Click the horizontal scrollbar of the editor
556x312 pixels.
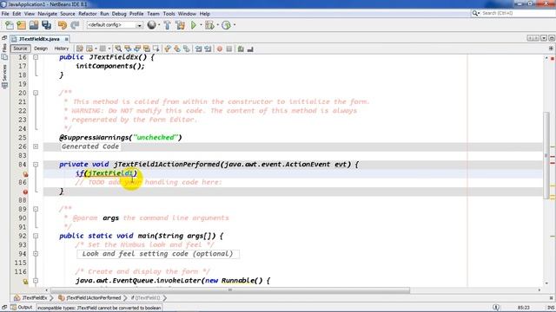230,290
